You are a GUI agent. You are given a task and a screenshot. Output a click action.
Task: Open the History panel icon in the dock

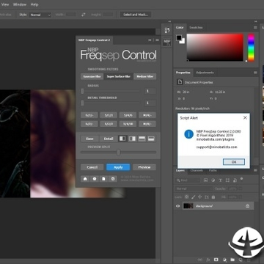[167, 30]
